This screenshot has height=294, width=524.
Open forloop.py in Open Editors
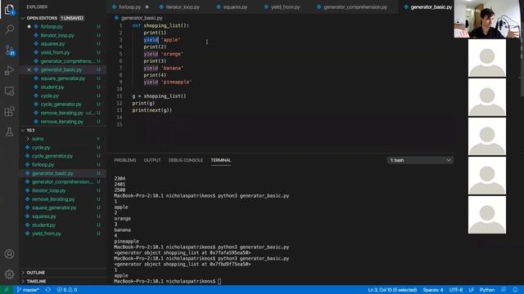coord(52,27)
